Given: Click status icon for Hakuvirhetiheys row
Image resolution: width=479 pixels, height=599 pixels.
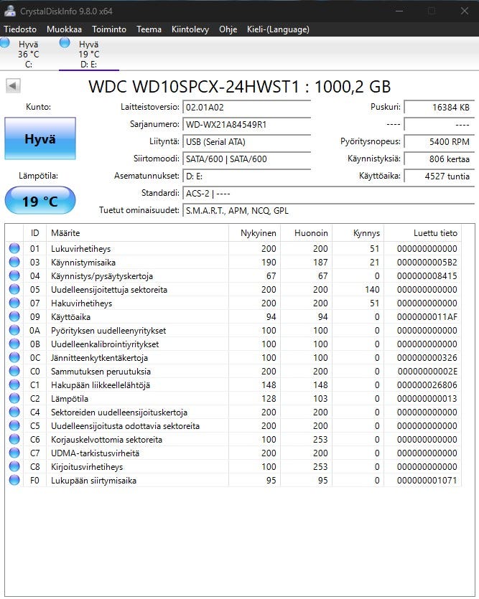Looking at the screenshot, I should point(14,303).
